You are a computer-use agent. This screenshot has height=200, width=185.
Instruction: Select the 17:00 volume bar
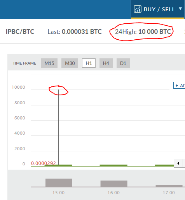click(169, 186)
